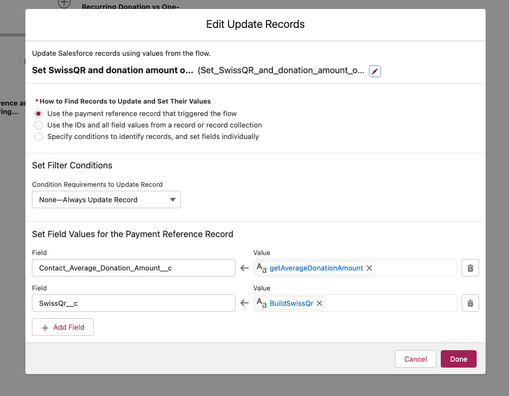Click the 'Set Filter Conditions' heading

(x=72, y=165)
